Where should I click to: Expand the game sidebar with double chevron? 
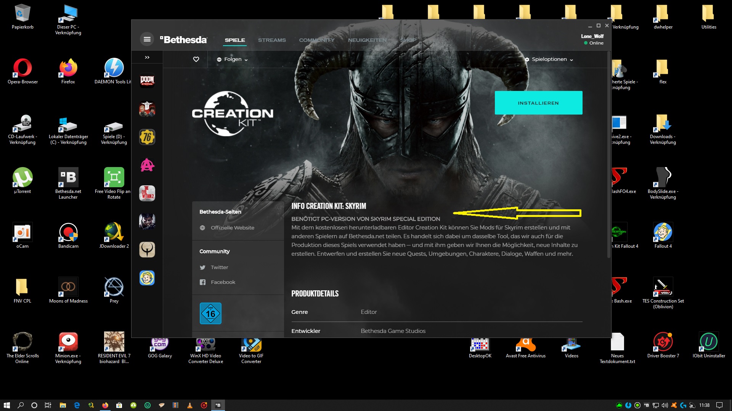(x=147, y=57)
